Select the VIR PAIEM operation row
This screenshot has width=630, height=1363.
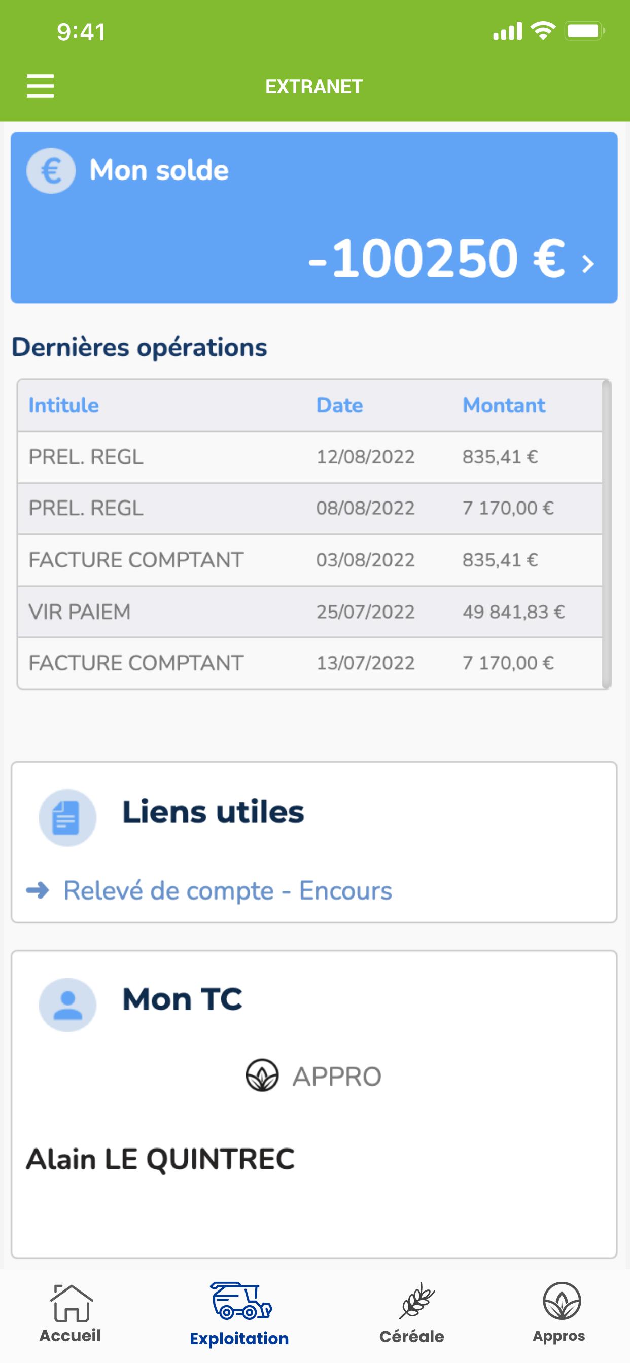(x=310, y=612)
